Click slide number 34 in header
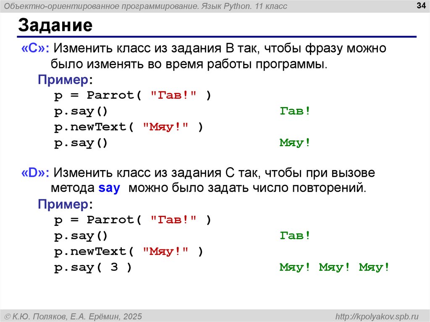 (419, 6)
